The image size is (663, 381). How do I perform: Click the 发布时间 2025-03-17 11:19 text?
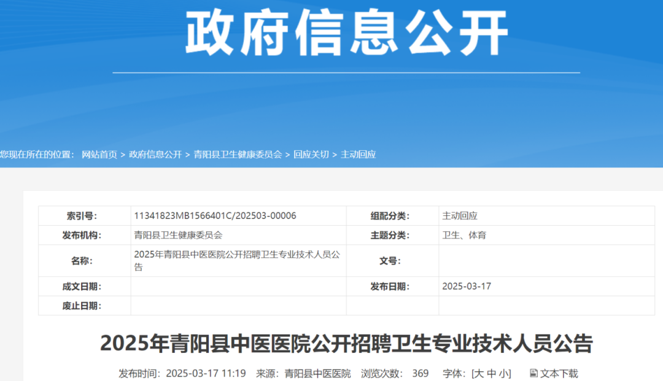(x=182, y=374)
